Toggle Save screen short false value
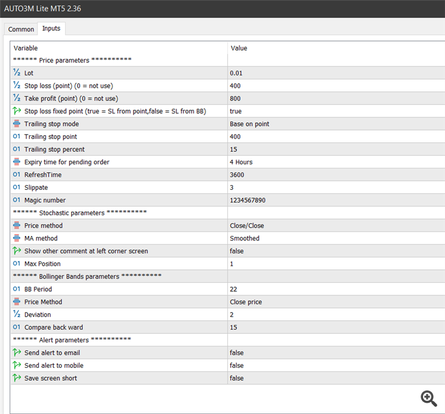 tap(237, 378)
